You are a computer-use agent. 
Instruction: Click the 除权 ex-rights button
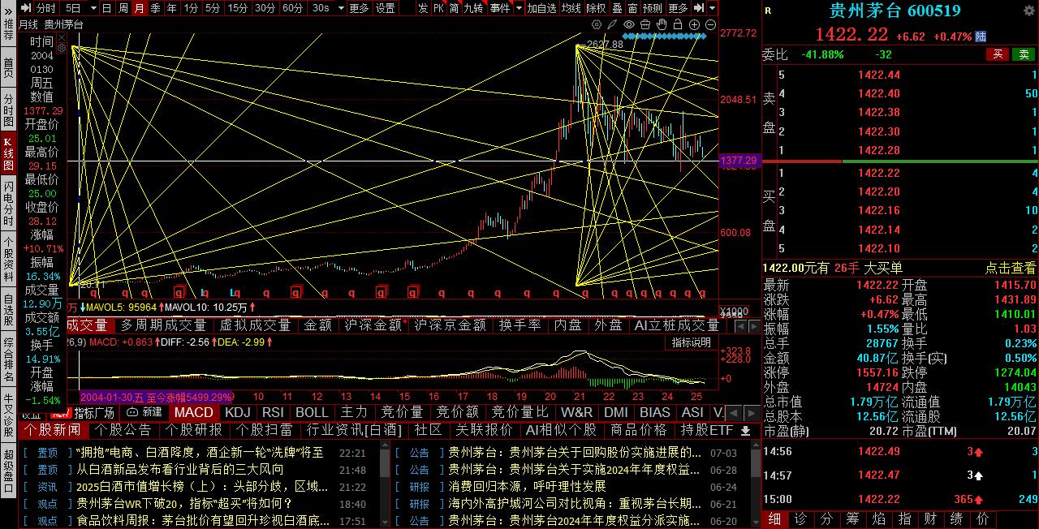pyautogui.click(x=597, y=8)
